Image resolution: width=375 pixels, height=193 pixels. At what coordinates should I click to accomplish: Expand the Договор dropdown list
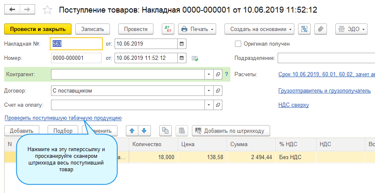tap(209, 90)
